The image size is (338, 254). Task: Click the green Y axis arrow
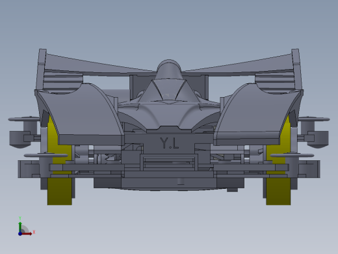20,227
